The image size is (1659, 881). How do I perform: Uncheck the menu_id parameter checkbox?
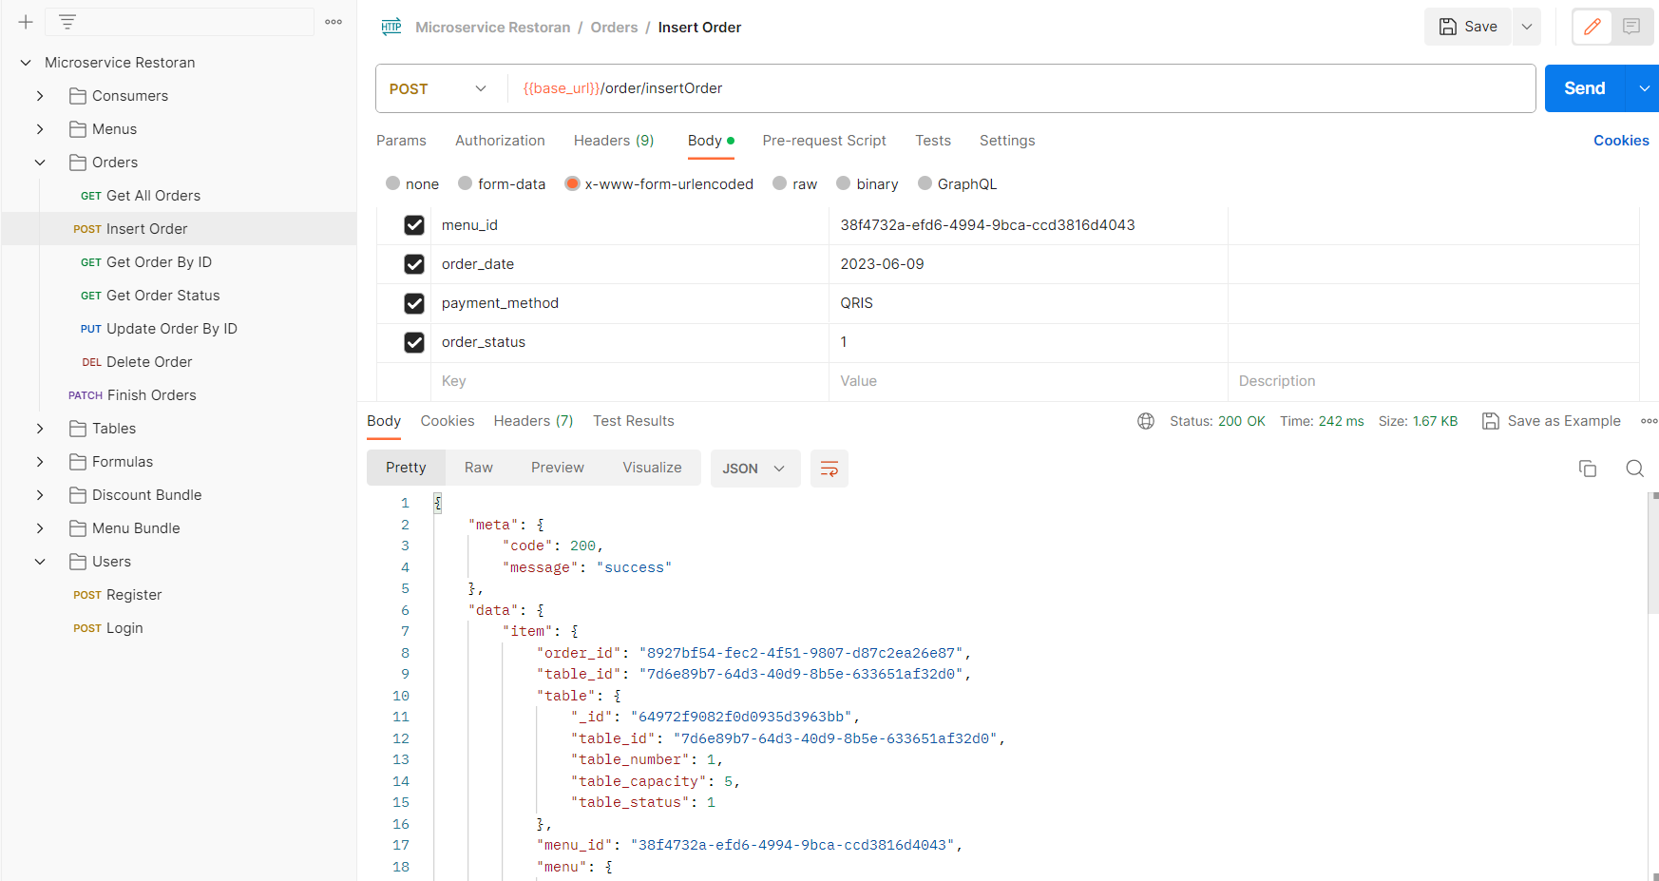coord(414,225)
